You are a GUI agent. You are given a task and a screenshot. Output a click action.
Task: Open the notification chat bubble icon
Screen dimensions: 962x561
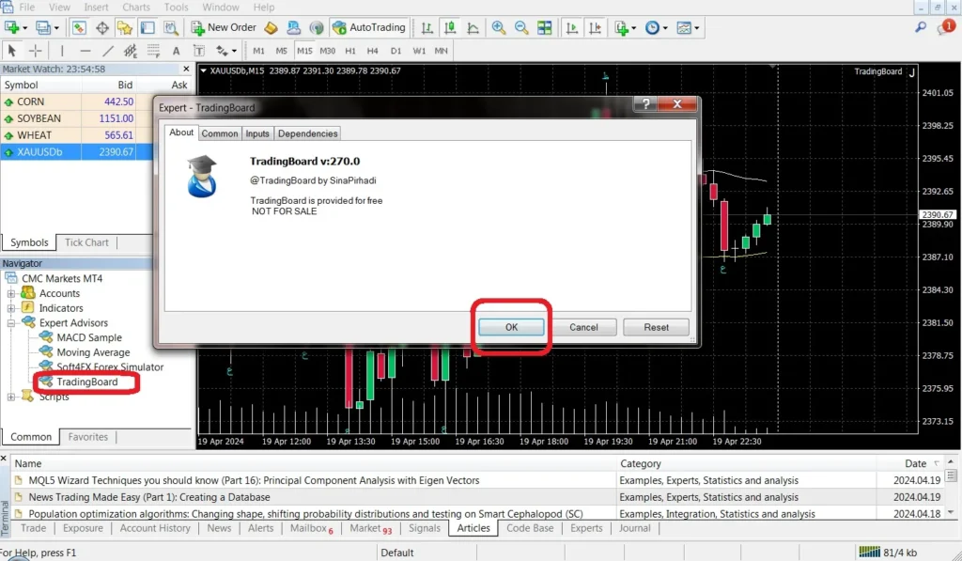pyautogui.click(x=945, y=27)
